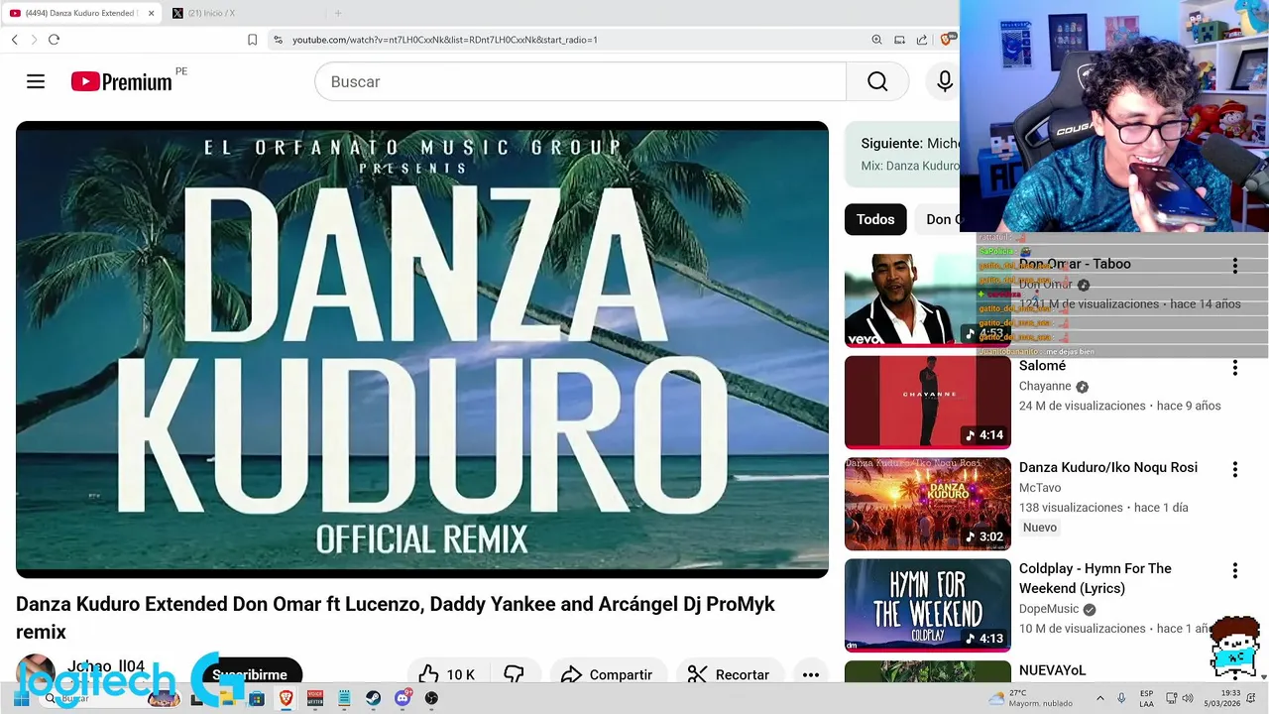Open Compartir share dialog
The height and width of the screenshot is (714, 1269).
pyautogui.click(x=607, y=674)
